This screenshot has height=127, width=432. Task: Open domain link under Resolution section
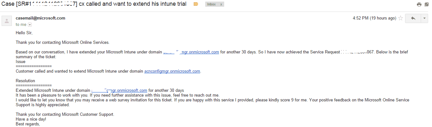119,91
